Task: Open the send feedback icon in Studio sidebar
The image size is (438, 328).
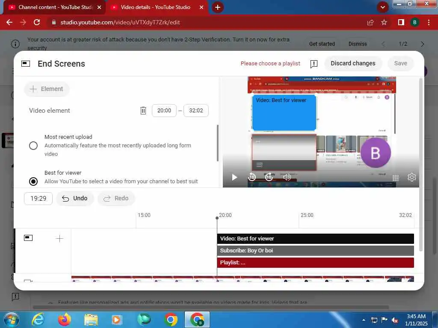Action: (15, 296)
